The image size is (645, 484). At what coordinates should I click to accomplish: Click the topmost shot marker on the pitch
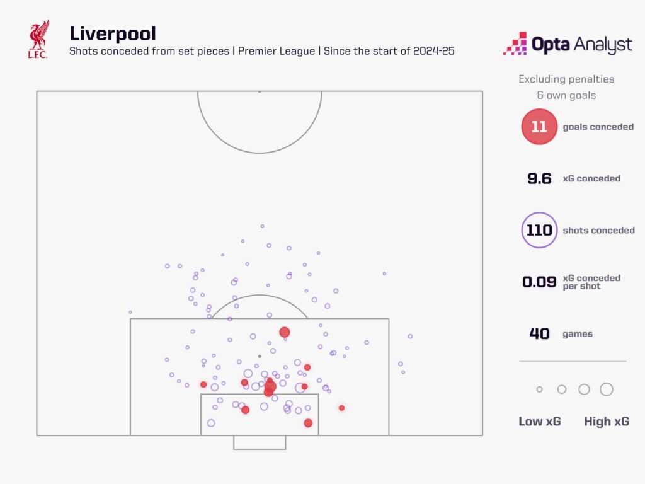[x=262, y=226]
